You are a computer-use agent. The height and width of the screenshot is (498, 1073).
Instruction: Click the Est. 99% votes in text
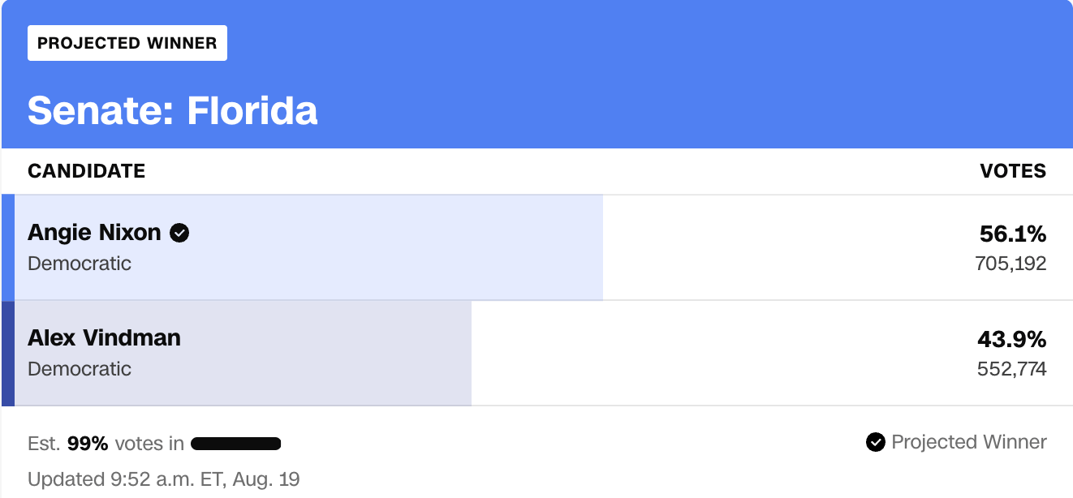pyautogui.click(x=106, y=444)
